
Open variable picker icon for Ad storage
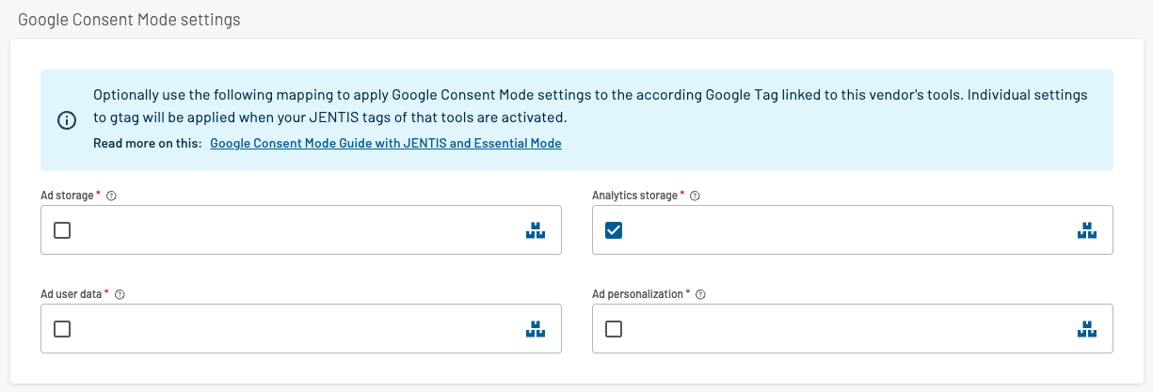pyautogui.click(x=536, y=230)
